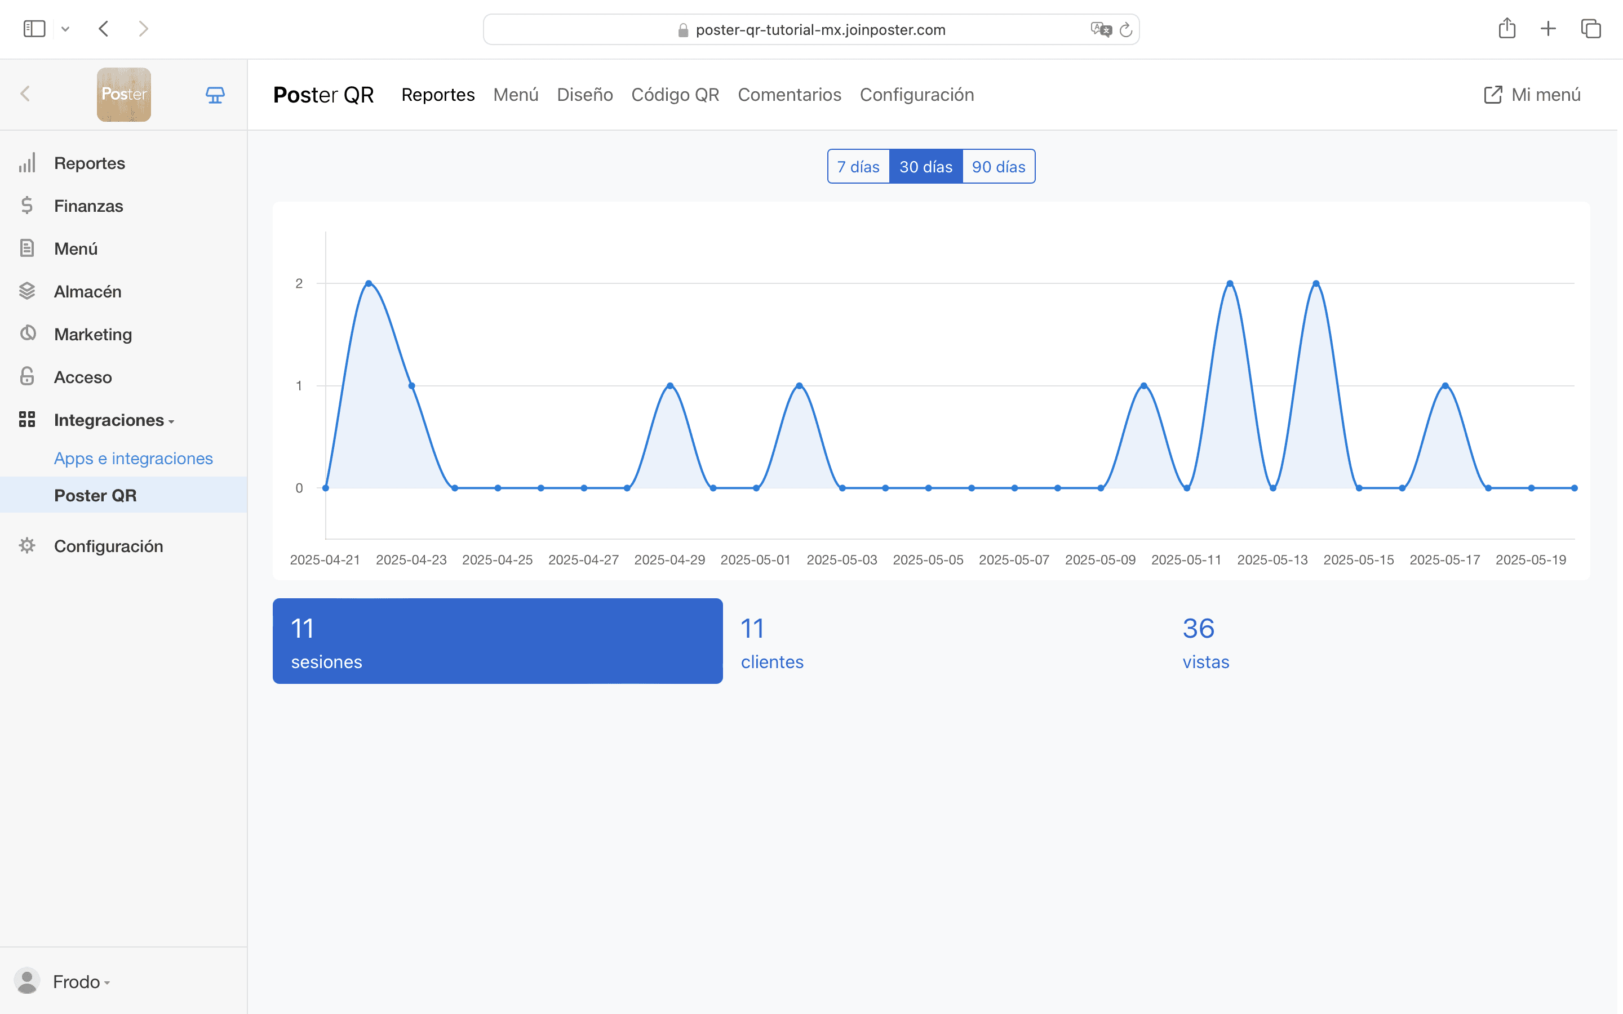
Task: Switch to the Código QR tab
Action: point(675,95)
